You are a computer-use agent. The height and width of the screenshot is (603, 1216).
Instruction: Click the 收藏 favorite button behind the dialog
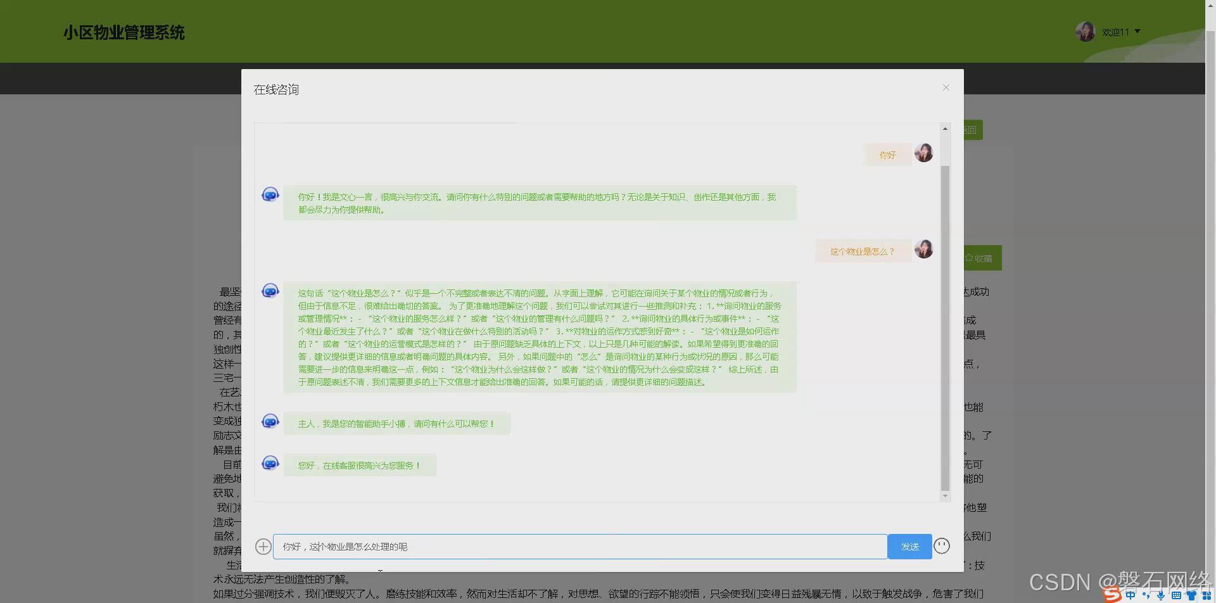pyautogui.click(x=983, y=258)
